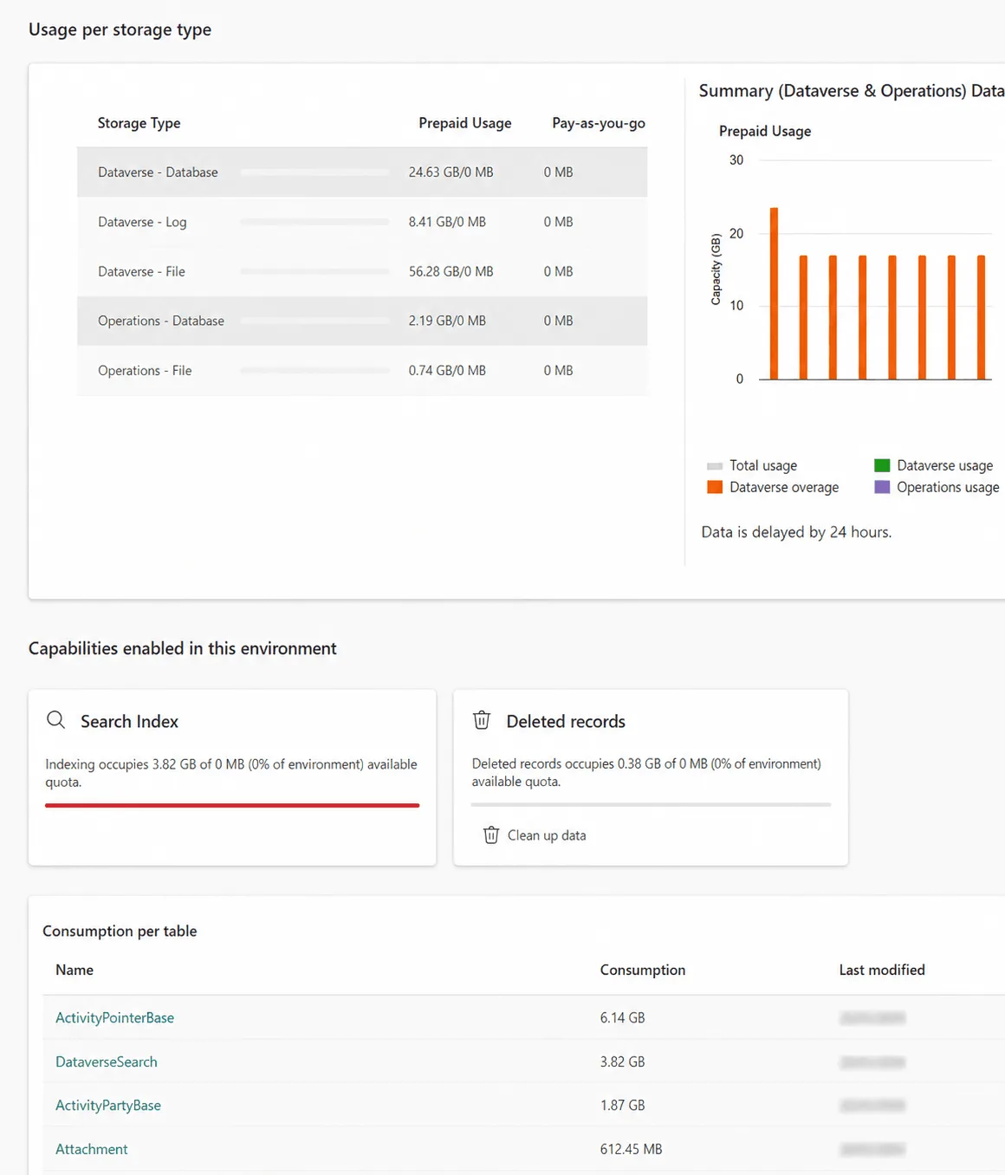The height and width of the screenshot is (1175, 1005).
Task: Open the DataverseSearch table link
Action: [107, 1061]
